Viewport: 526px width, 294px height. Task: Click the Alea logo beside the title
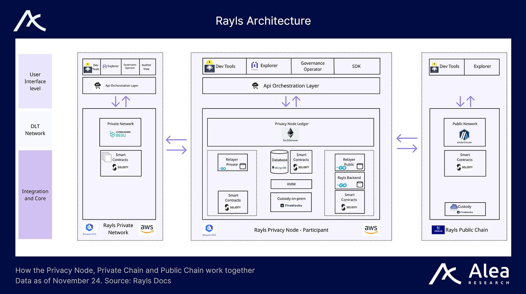coord(30,21)
